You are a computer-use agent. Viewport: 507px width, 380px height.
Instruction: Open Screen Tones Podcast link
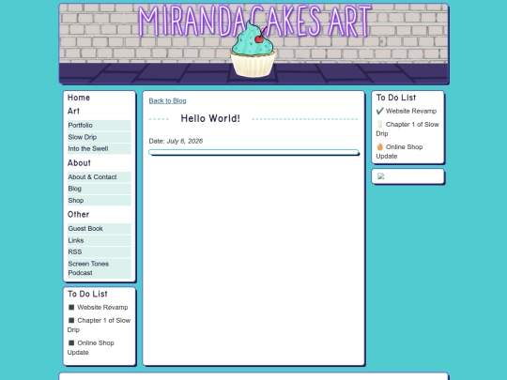(99, 268)
